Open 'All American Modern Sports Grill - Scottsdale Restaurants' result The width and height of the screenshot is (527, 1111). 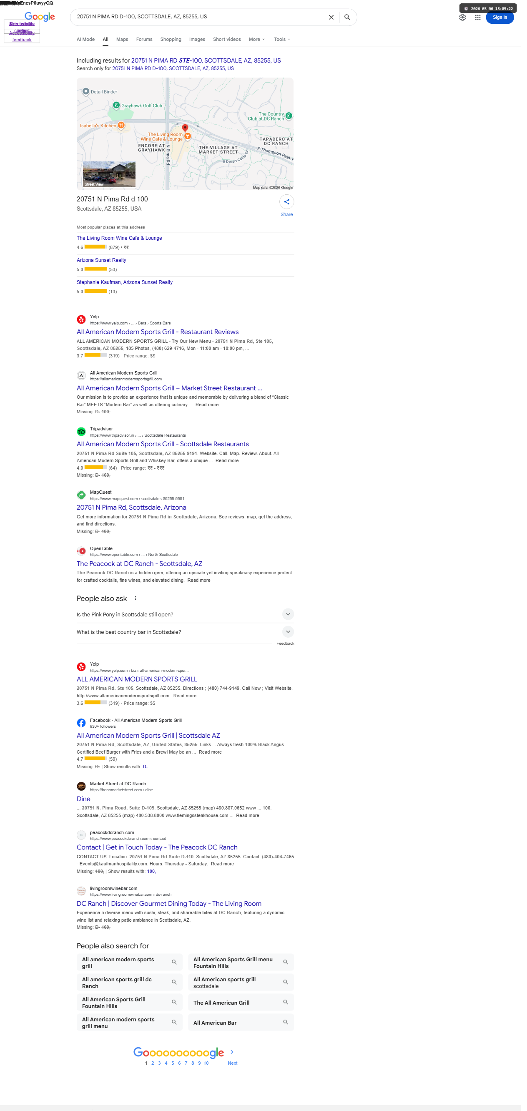point(165,449)
